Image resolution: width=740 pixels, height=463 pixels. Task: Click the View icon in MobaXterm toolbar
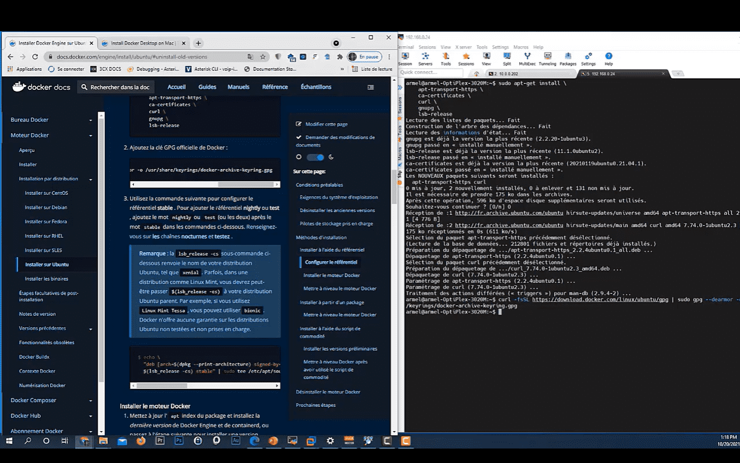pos(486,57)
